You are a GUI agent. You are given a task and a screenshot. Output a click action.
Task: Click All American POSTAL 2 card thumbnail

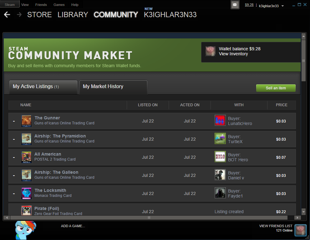tap(27, 157)
